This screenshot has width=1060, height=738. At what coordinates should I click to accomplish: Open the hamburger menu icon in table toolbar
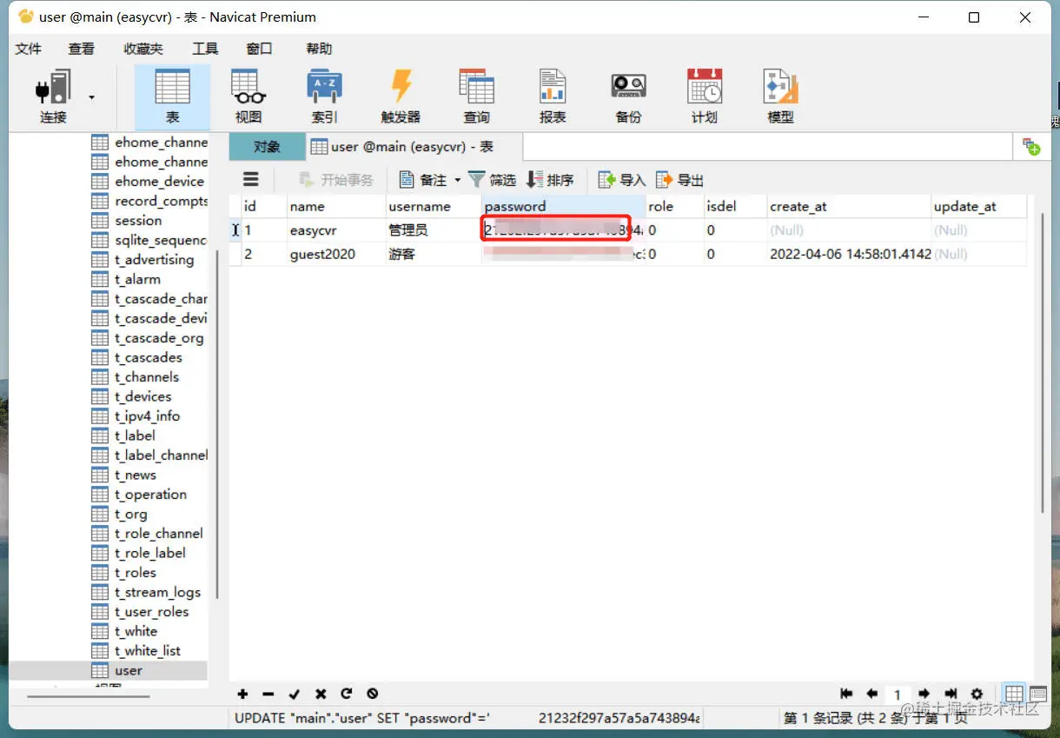(x=251, y=179)
